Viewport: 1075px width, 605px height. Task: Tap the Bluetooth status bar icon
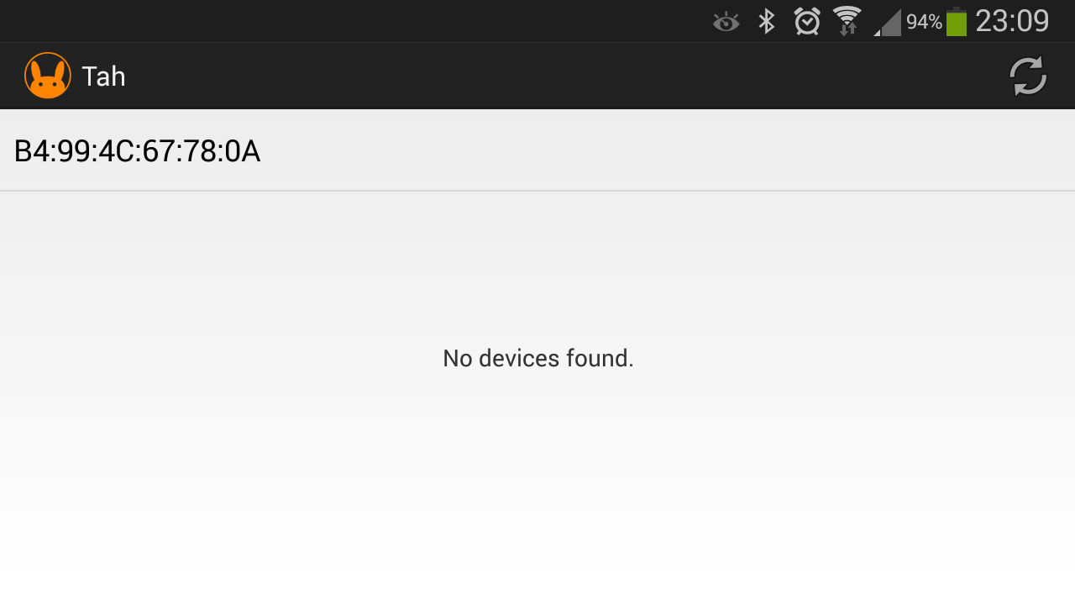(766, 22)
